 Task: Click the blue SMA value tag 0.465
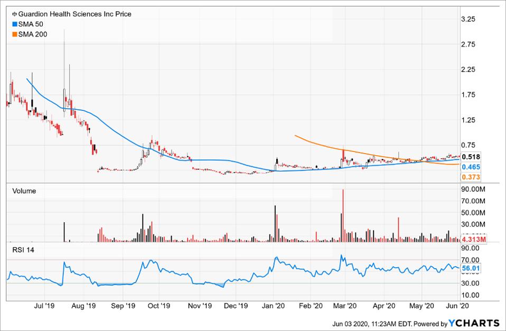pos(471,167)
